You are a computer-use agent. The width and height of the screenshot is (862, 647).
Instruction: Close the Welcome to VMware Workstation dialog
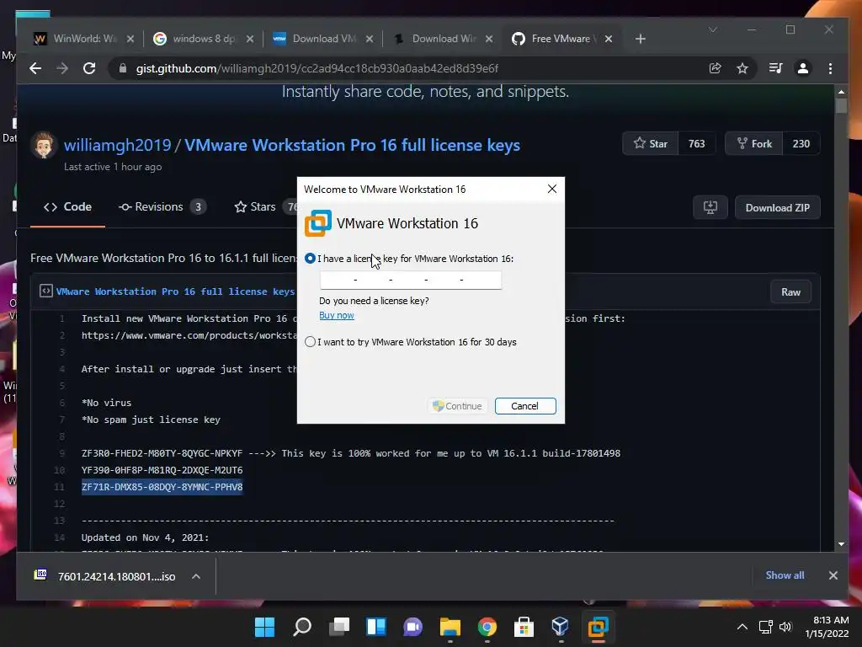tap(552, 190)
